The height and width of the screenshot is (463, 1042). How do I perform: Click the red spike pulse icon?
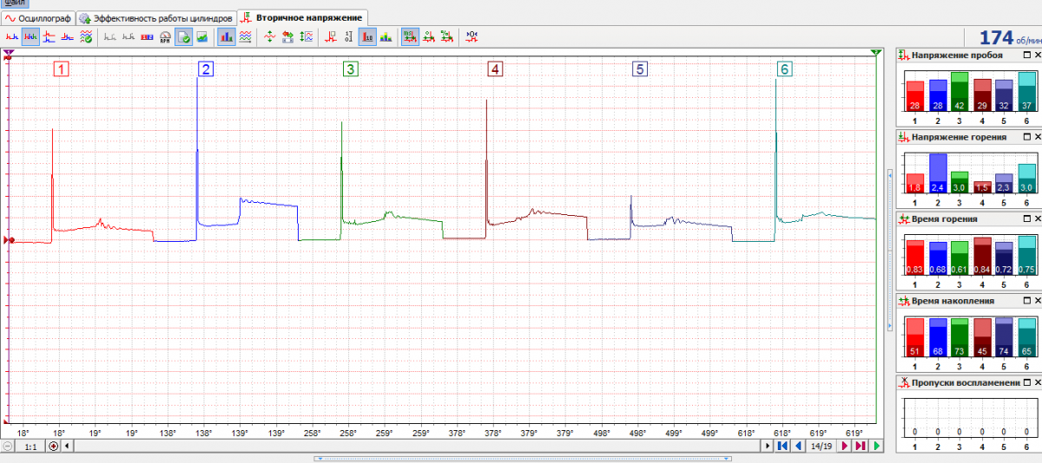tap(330, 36)
